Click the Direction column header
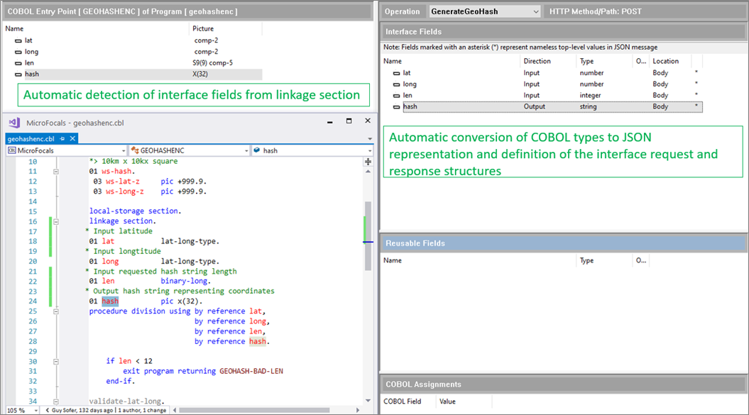This screenshot has width=749, height=415. [537, 61]
